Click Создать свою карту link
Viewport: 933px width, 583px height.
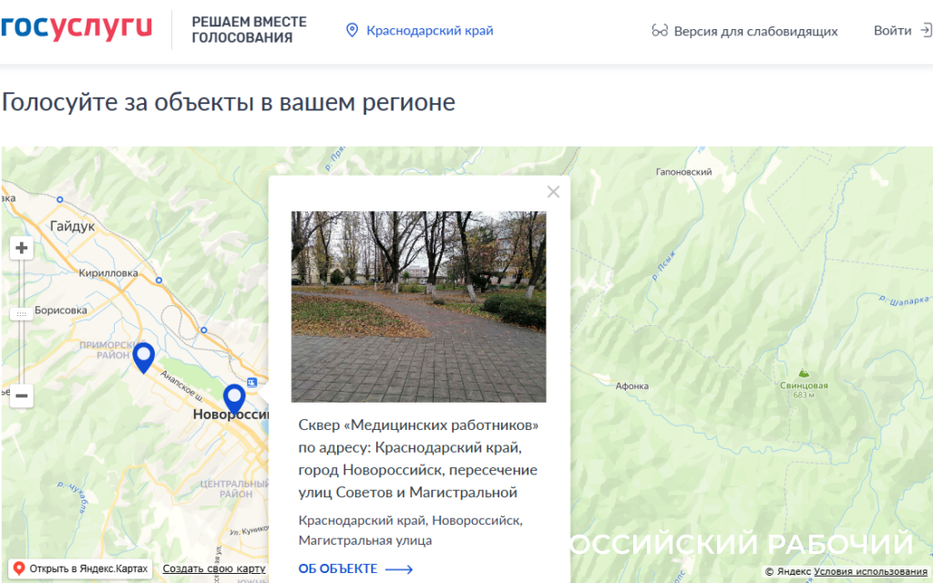coord(214,568)
